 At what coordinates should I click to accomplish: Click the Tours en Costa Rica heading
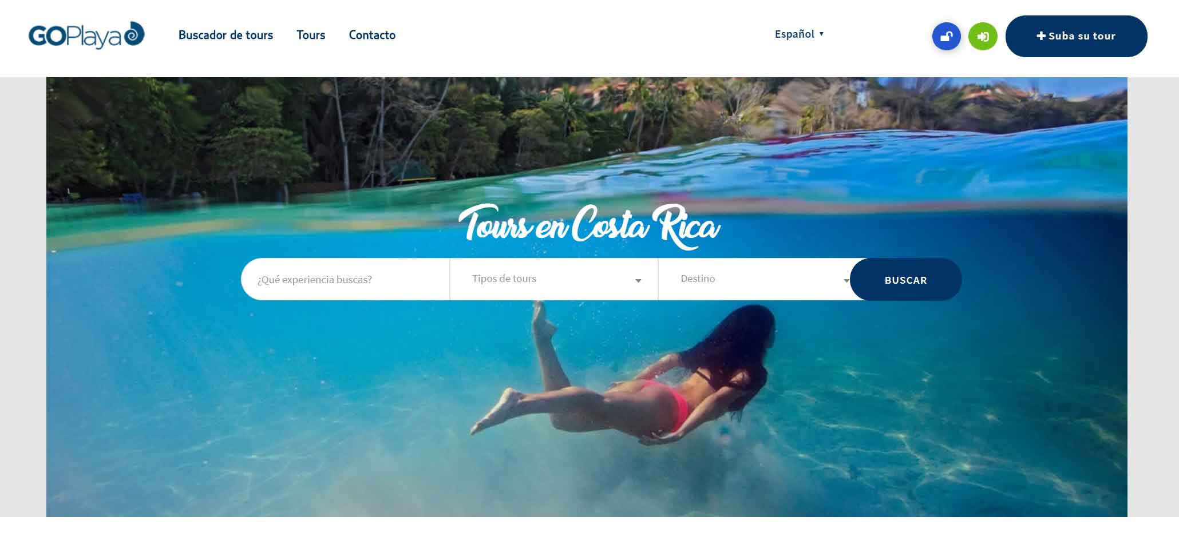[589, 227]
